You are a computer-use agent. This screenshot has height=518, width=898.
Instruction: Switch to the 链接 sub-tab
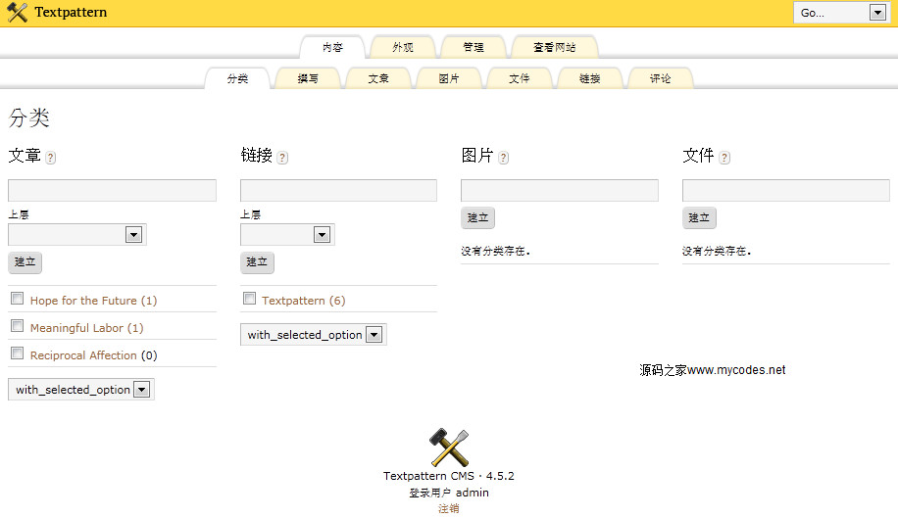tap(589, 79)
